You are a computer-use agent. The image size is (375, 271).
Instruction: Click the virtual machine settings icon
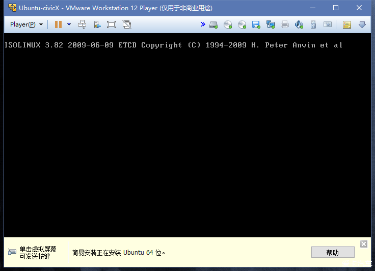(97, 24)
